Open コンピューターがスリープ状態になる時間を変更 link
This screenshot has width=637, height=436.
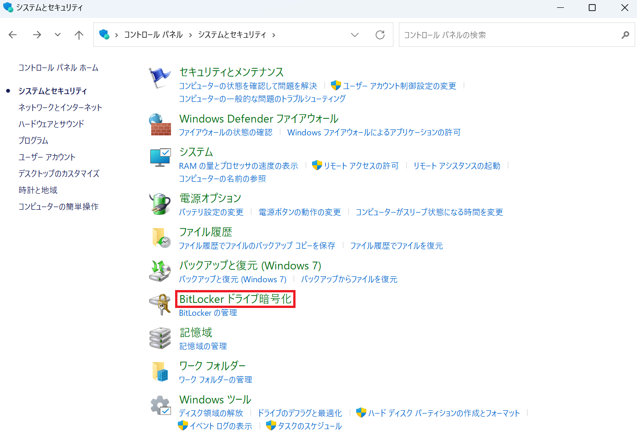click(x=429, y=212)
